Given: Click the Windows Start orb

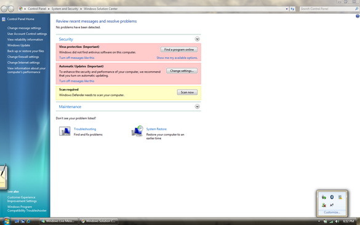Looking at the screenshot, I should pos(7,221).
